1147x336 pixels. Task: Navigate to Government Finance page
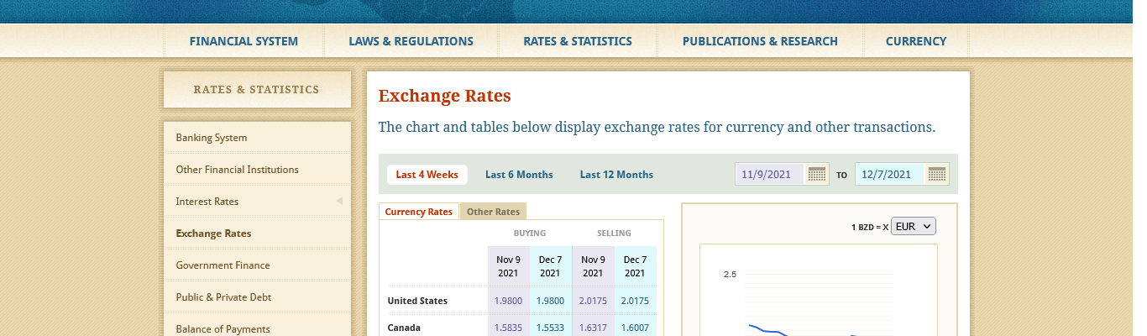point(223,265)
